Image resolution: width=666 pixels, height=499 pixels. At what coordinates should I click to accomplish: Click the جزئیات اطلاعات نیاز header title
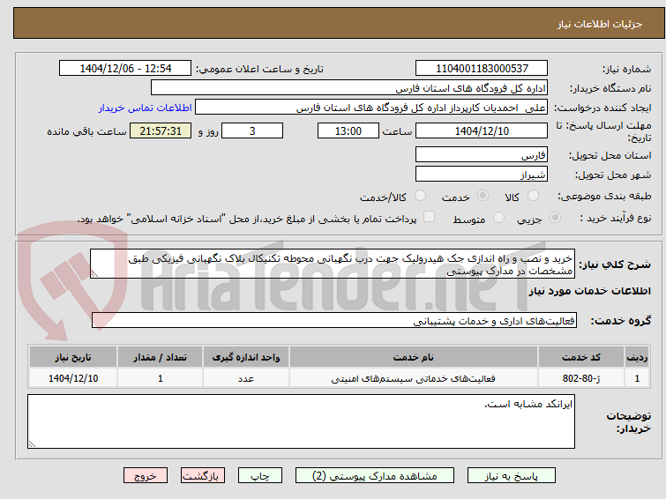[600, 24]
